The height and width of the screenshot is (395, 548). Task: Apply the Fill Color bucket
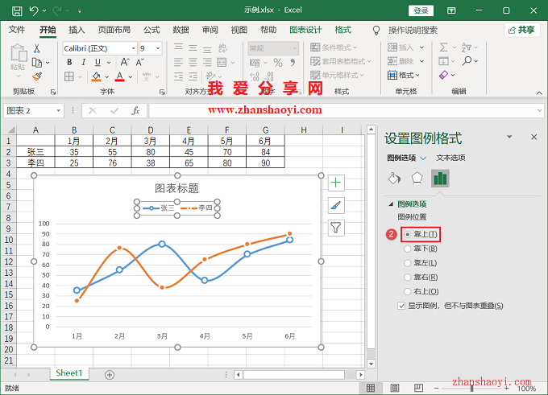(96, 76)
